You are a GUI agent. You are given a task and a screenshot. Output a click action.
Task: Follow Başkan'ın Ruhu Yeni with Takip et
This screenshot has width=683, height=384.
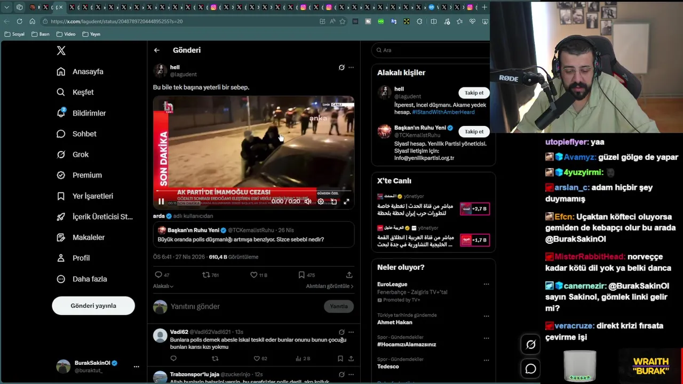click(x=474, y=132)
